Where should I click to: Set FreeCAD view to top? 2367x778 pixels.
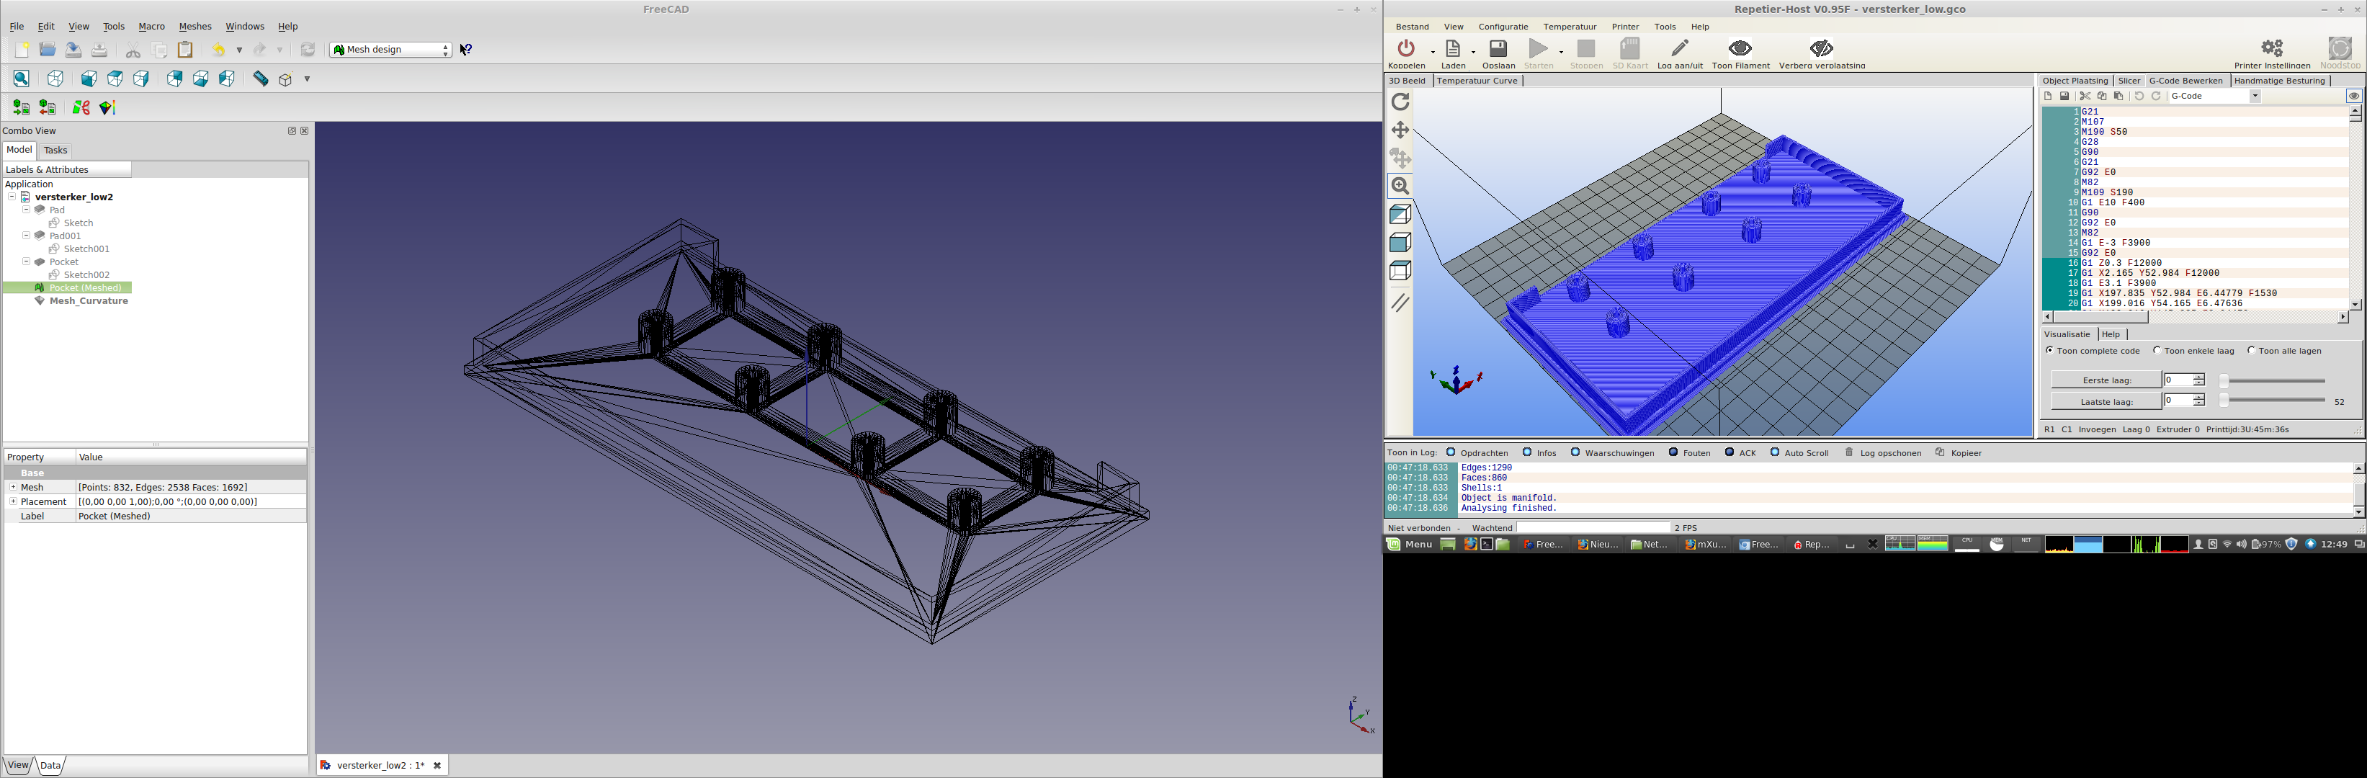tap(115, 79)
